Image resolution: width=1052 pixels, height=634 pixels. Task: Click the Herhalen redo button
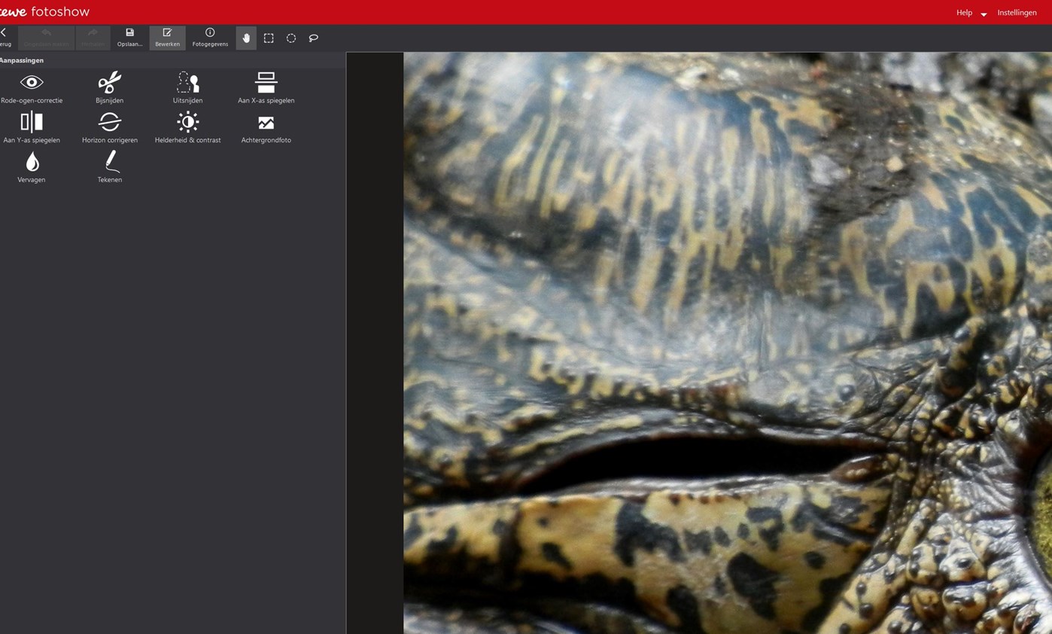click(93, 38)
